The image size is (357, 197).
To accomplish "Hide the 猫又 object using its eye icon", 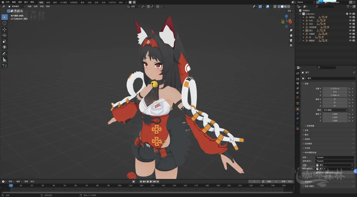I will point(350,31).
